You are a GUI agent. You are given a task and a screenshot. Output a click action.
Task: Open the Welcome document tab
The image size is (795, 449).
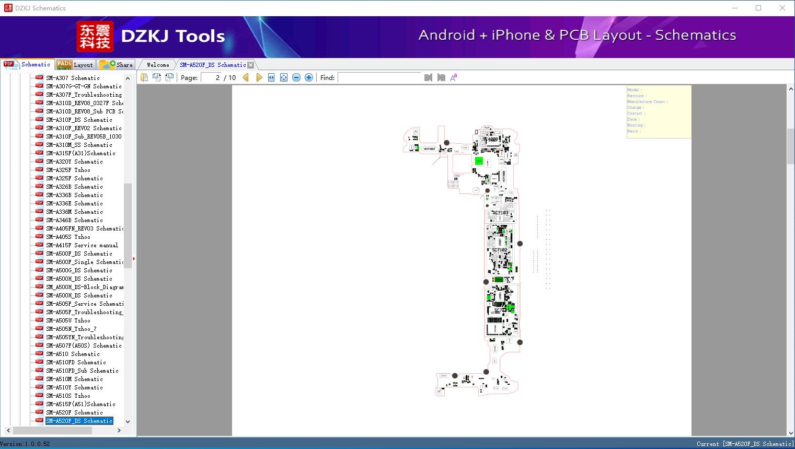click(157, 65)
